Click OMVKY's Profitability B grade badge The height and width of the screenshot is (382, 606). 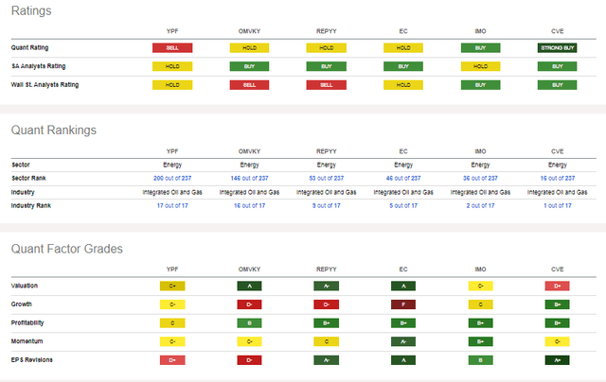pos(249,323)
